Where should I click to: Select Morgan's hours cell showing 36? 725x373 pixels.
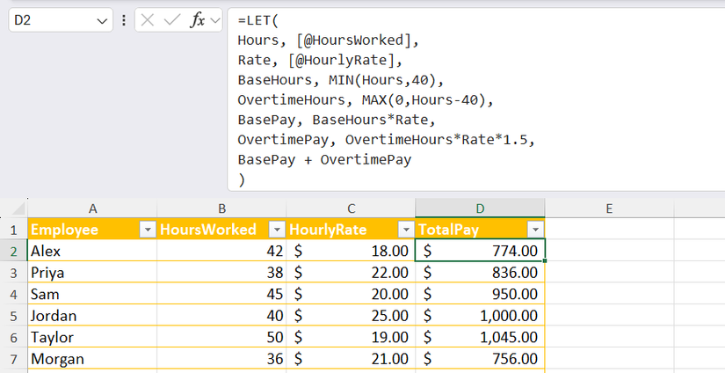(221, 359)
